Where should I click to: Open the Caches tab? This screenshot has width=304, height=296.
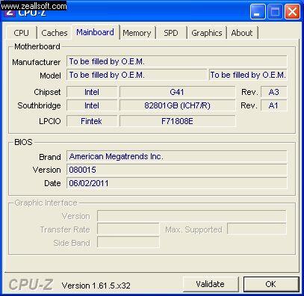coord(55,33)
